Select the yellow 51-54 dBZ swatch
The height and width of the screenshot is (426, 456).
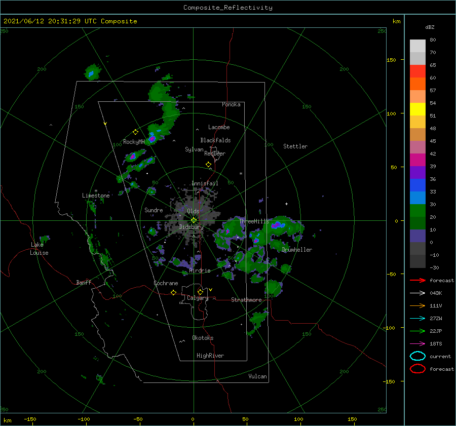click(x=417, y=109)
